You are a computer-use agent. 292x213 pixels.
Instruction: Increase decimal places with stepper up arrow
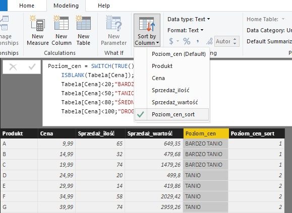point(235,39)
